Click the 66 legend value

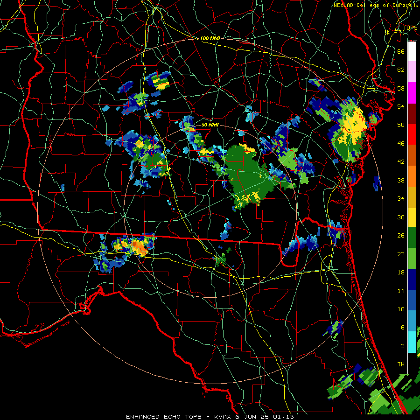coord(401,52)
